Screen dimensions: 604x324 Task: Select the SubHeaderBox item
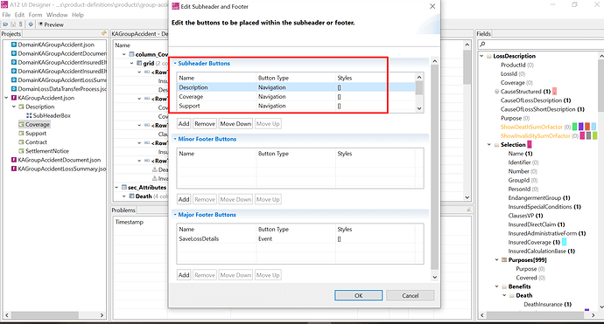coord(52,115)
